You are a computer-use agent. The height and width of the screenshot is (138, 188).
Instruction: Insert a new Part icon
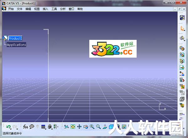[x=182, y=61]
